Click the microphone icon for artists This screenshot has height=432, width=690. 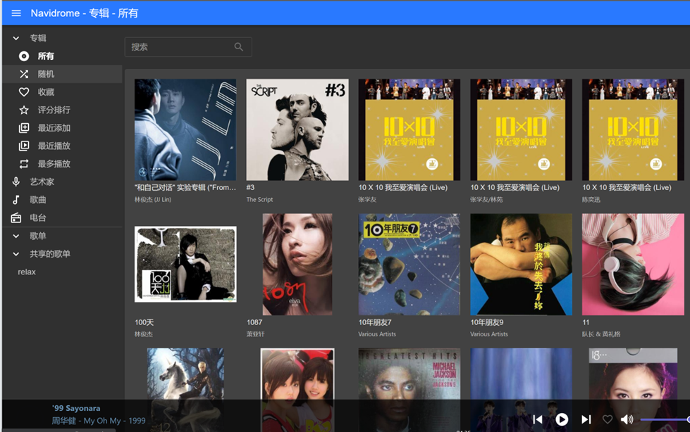pyautogui.click(x=16, y=182)
